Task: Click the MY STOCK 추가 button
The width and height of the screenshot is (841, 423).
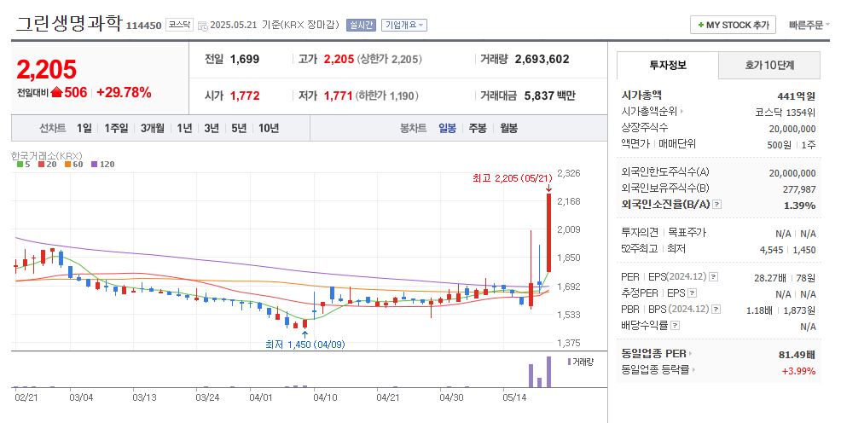Action: tap(733, 26)
